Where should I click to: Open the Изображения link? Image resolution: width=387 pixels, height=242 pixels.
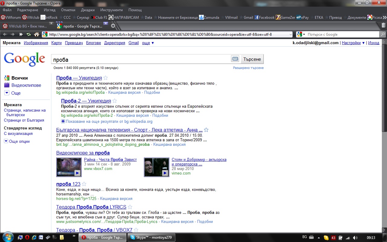(36, 43)
